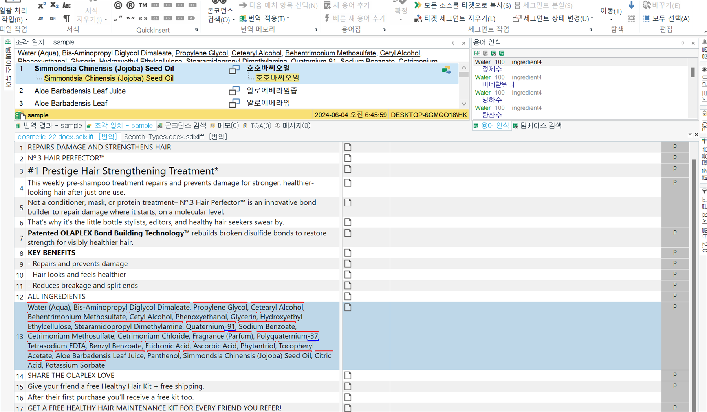Image resolution: width=707 pixels, height=412 pixels.
Task: Apply superscript formatting (X²)
Action: pyautogui.click(x=41, y=5)
